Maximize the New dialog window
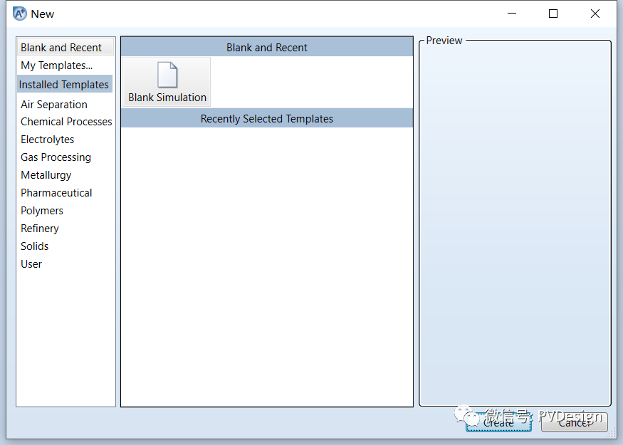The width and height of the screenshot is (623, 445). (x=553, y=14)
